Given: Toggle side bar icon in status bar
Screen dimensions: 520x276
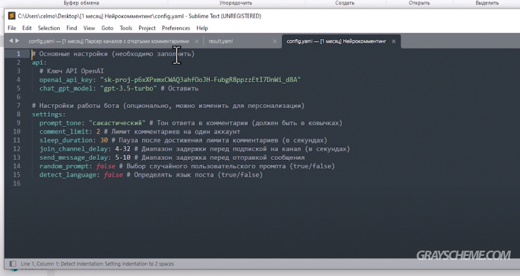Looking at the screenshot, I should point(12,264).
